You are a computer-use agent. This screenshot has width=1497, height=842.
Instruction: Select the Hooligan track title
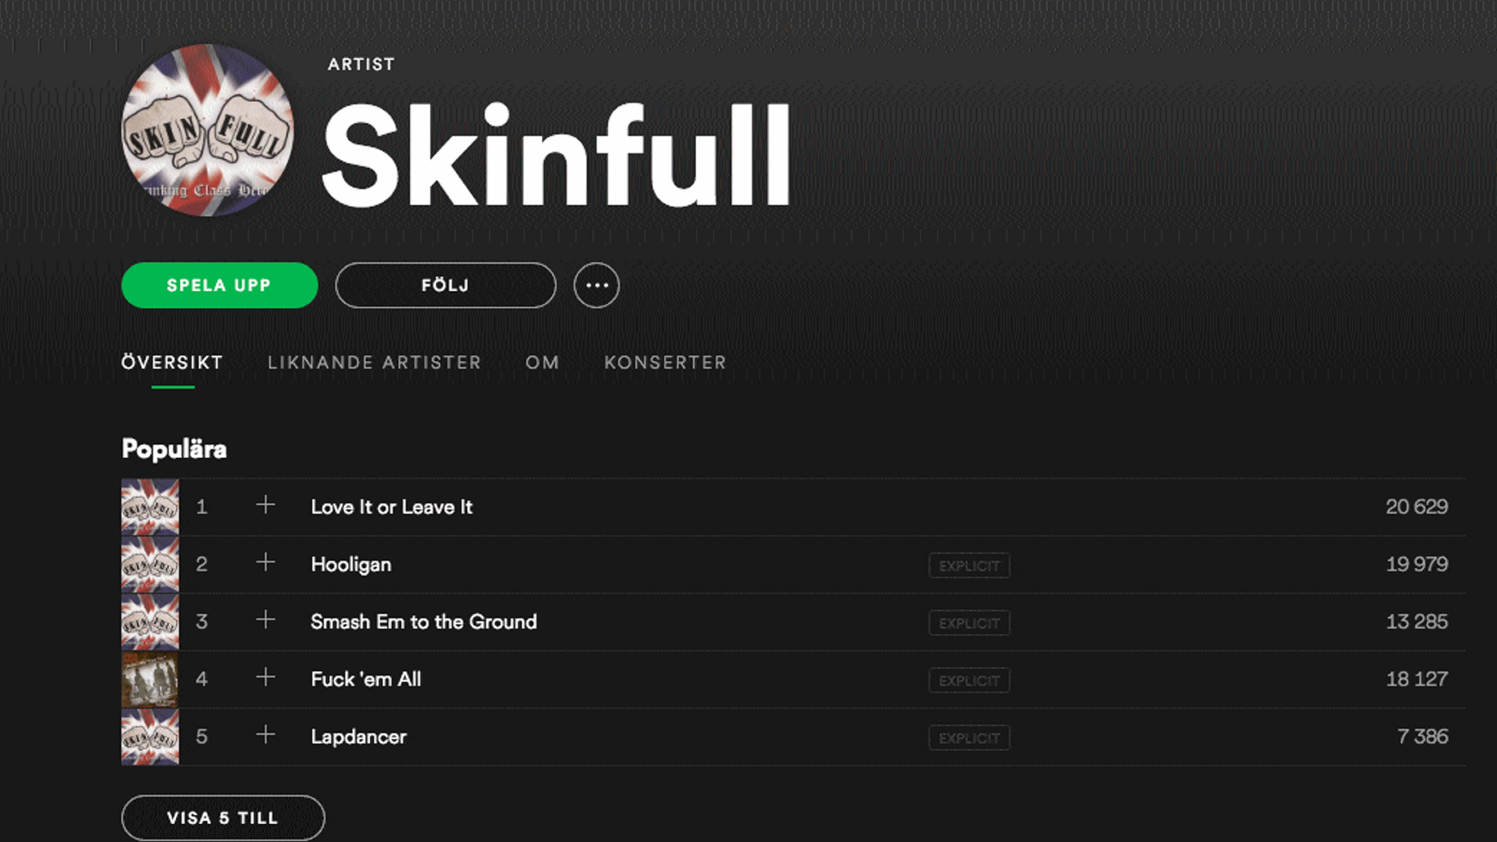(x=351, y=565)
